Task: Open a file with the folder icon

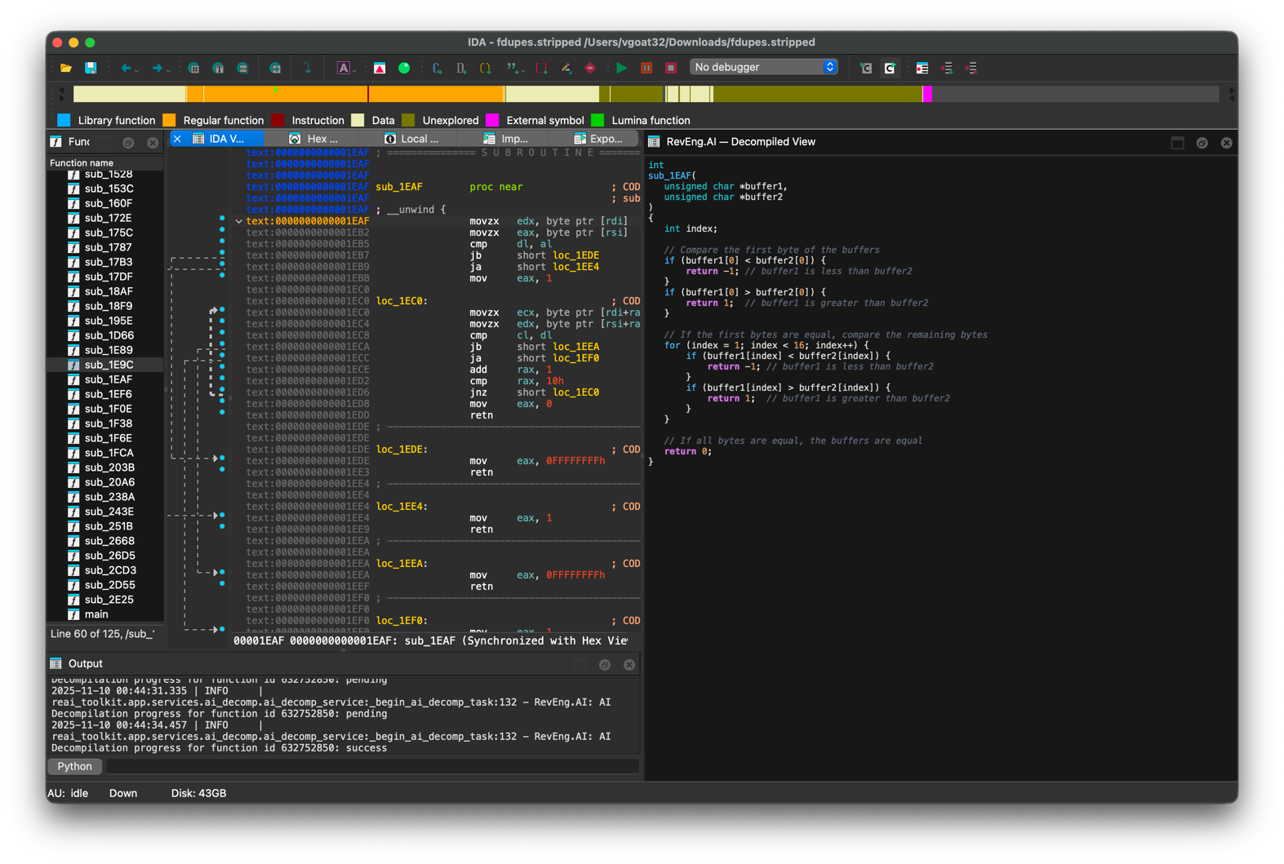Action: pyautogui.click(x=66, y=68)
